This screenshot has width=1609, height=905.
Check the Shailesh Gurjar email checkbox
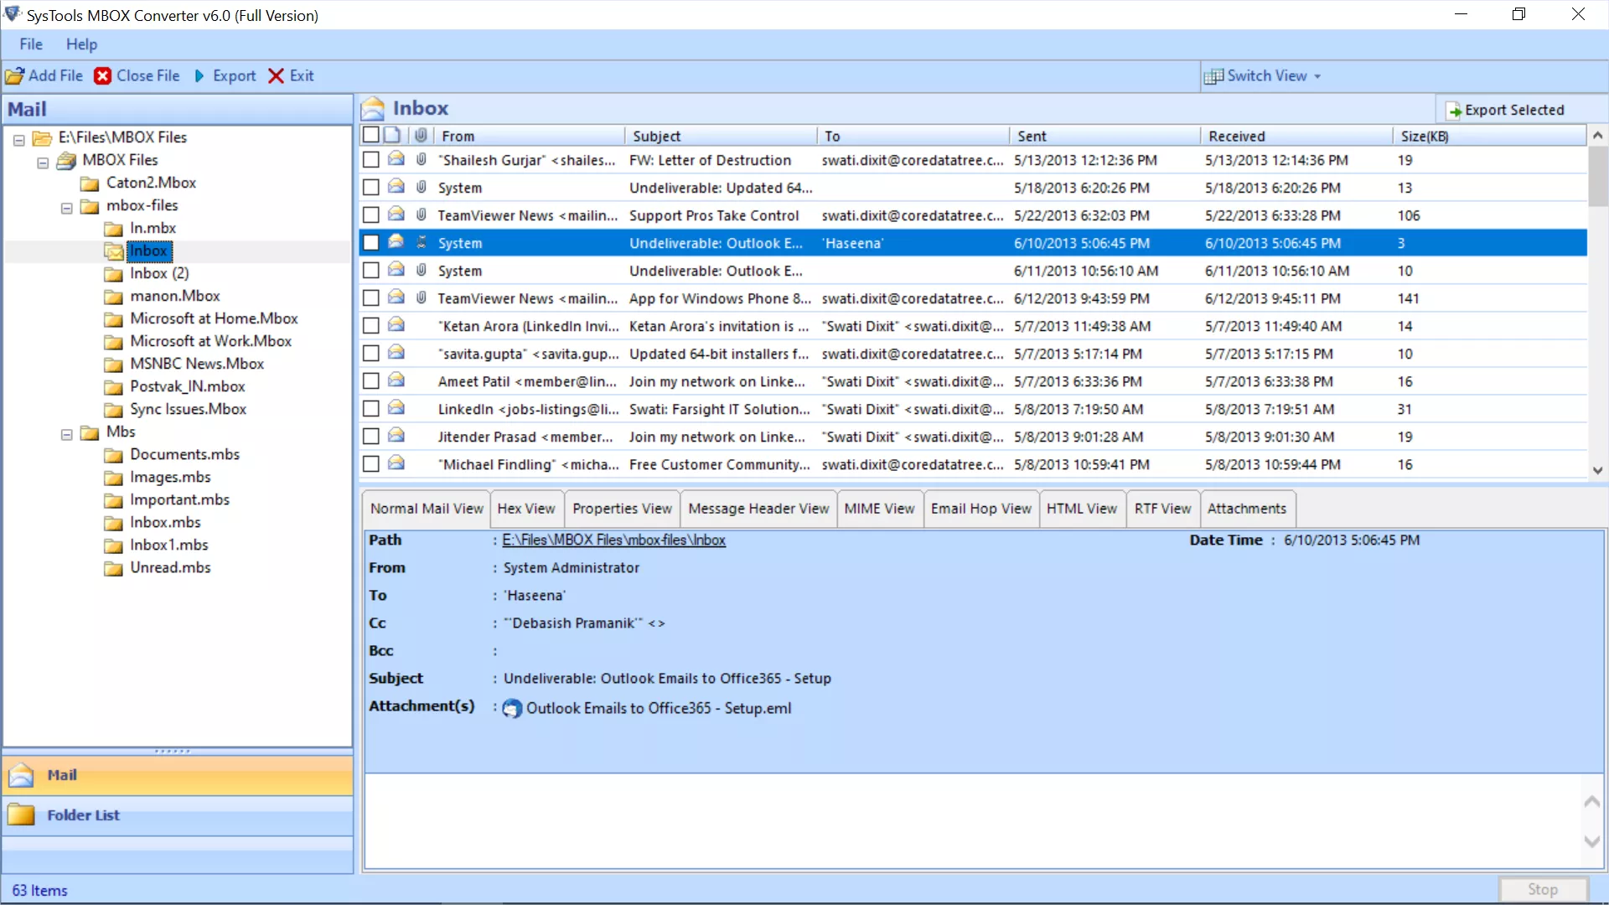click(370, 159)
